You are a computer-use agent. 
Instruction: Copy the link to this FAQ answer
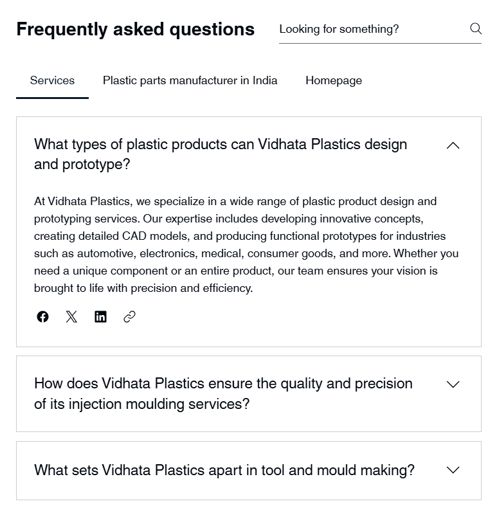click(129, 316)
